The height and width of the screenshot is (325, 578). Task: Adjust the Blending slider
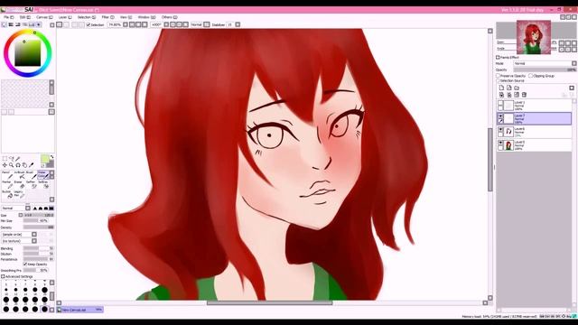pos(39,249)
